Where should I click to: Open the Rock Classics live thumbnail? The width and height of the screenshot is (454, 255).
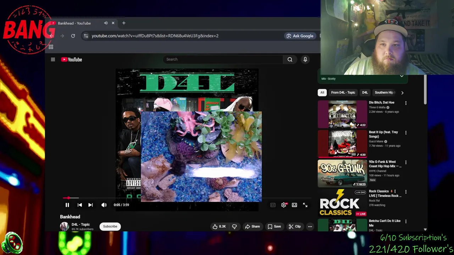pos(342,203)
